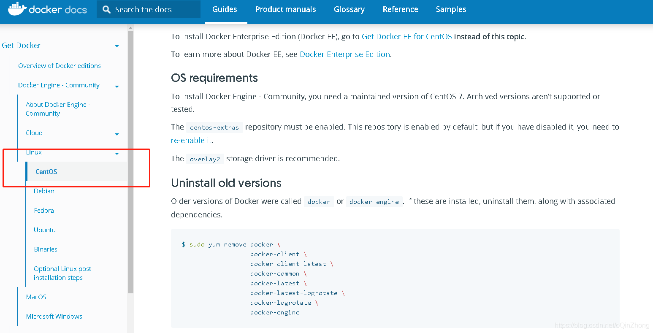Collapse the Linux section arrow

click(117, 154)
